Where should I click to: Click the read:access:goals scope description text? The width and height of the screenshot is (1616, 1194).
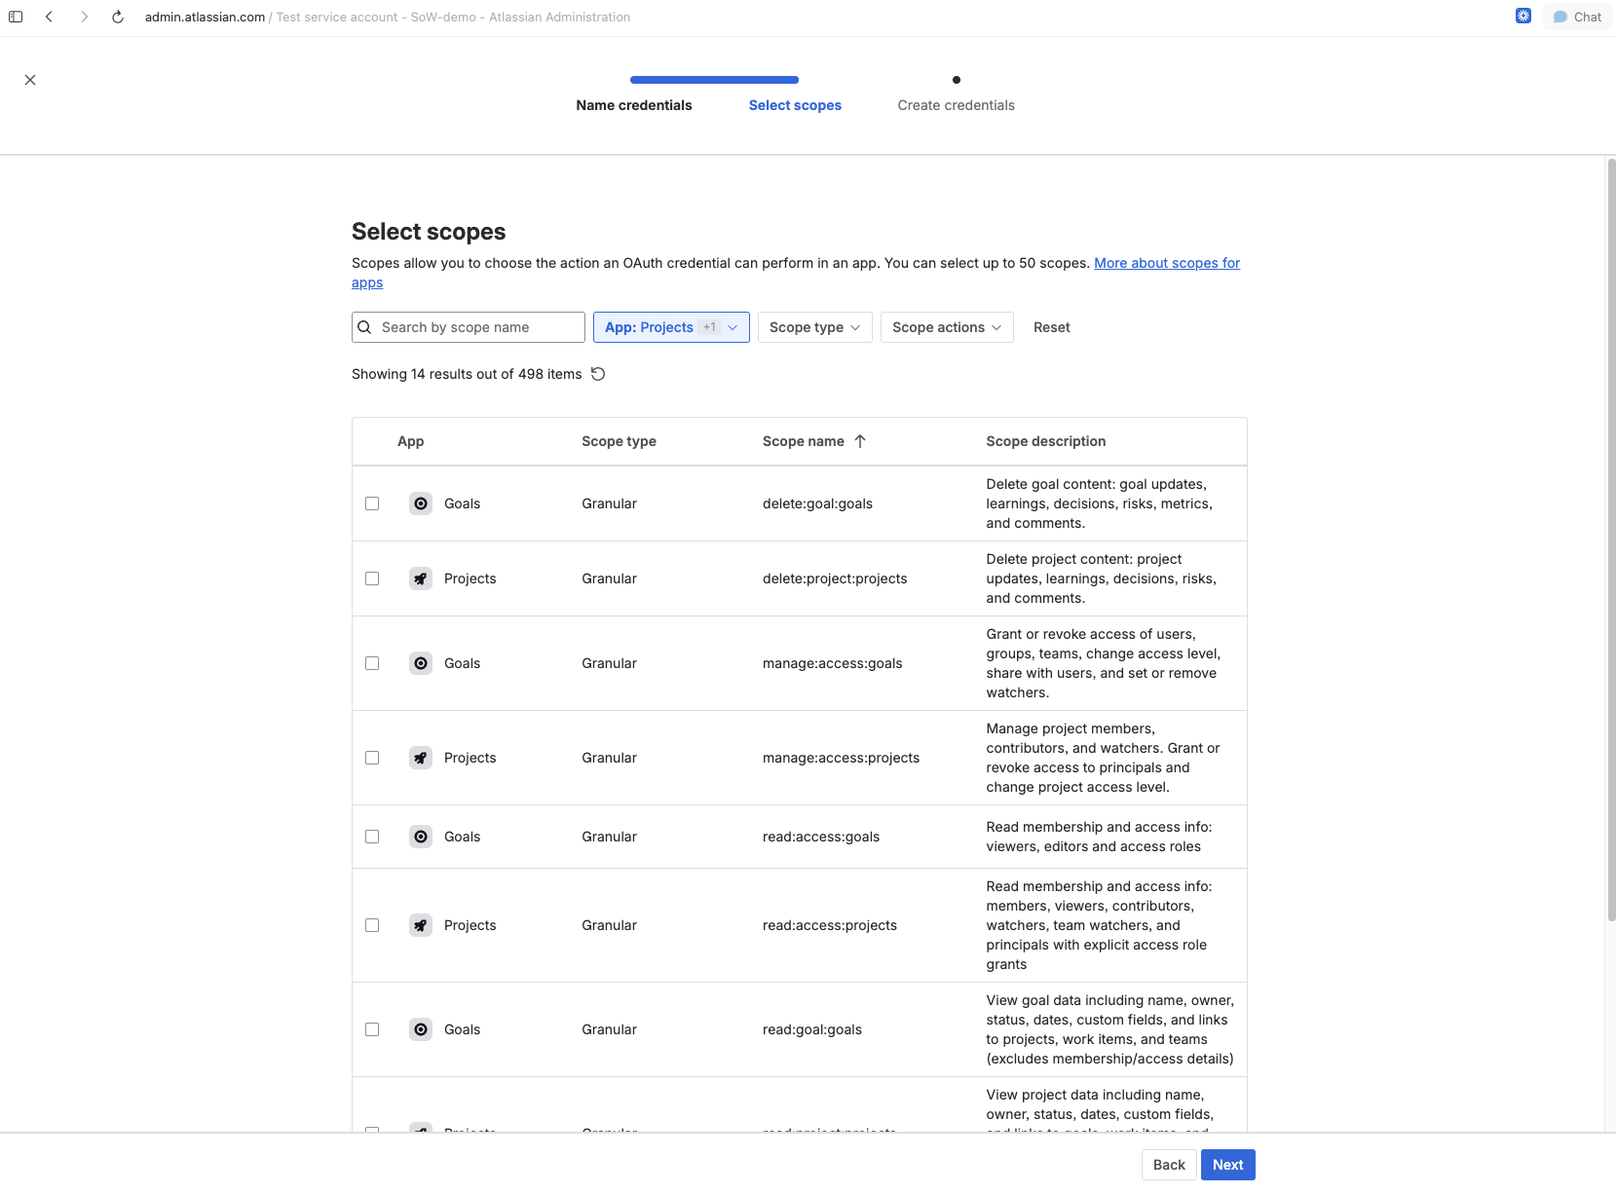click(1099, 837)
